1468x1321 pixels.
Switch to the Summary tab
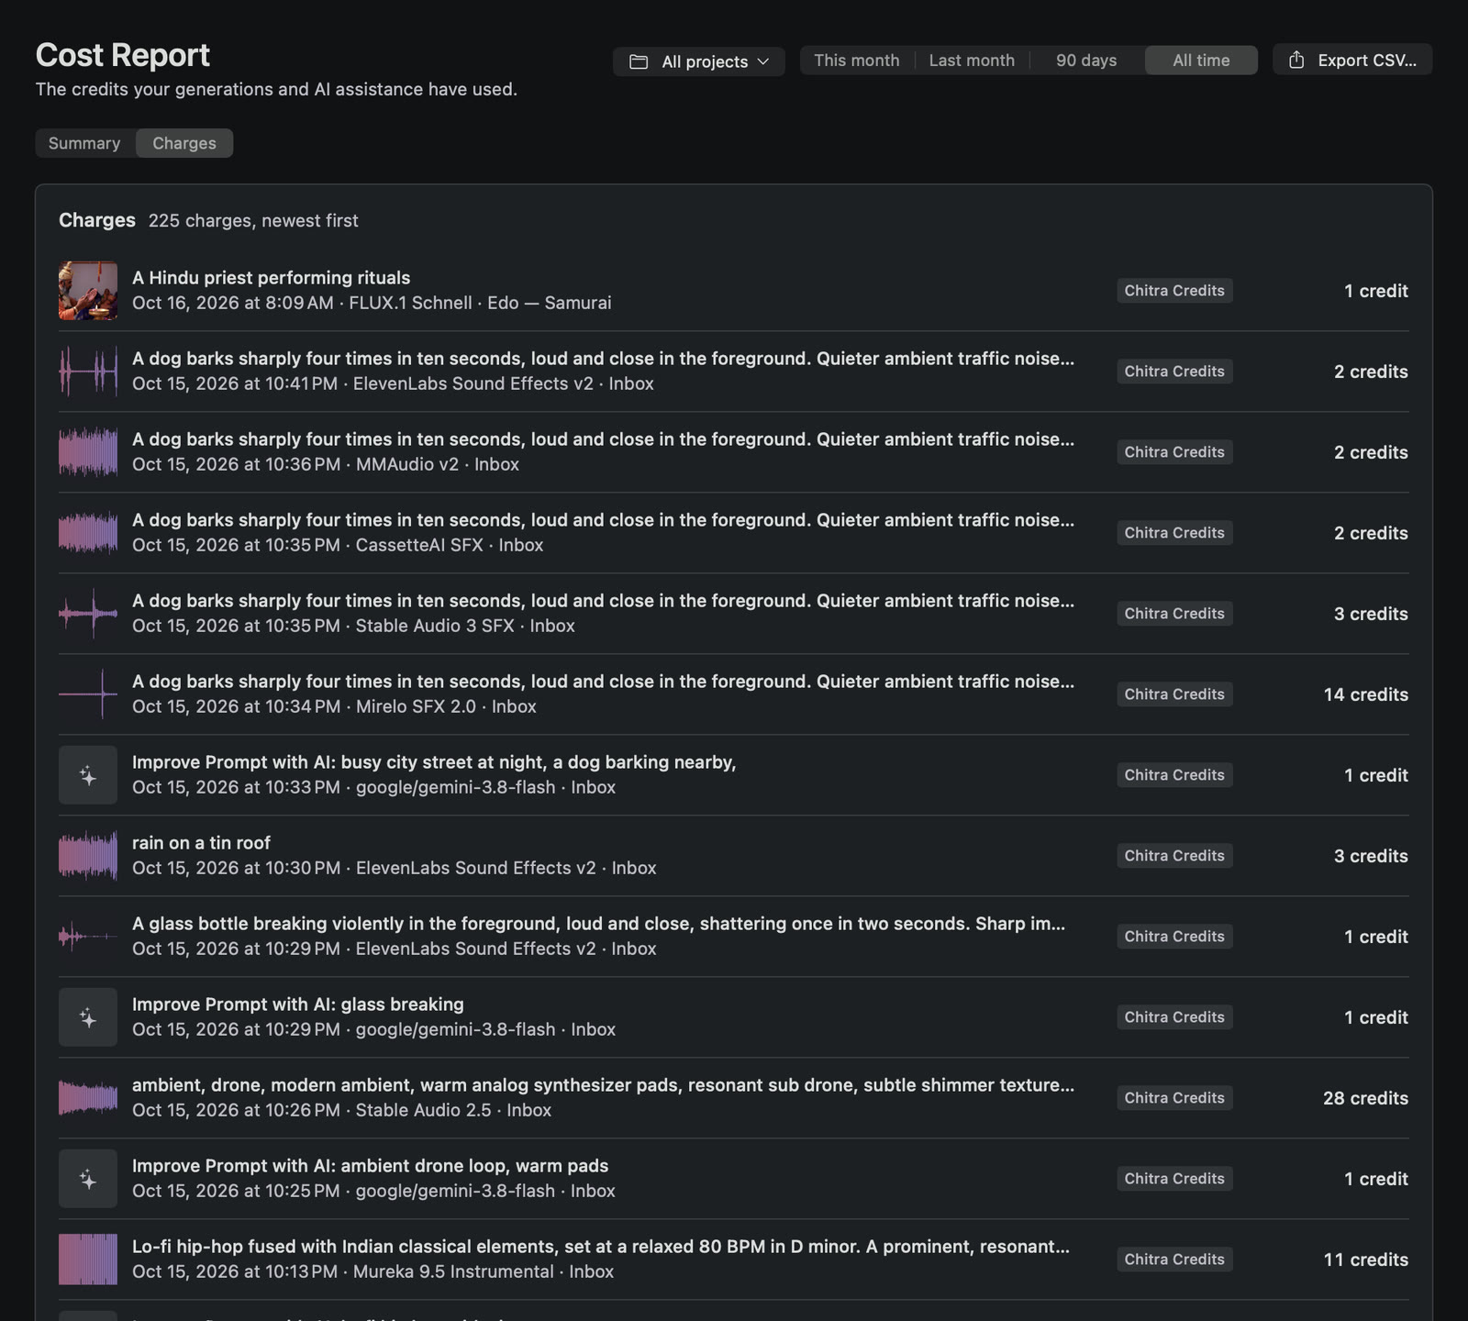pos(84,143)
